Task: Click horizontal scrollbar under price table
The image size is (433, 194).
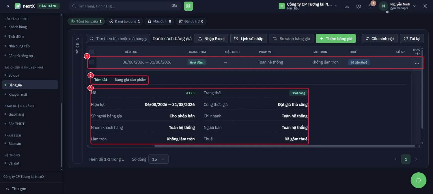Action: [284, 146]
